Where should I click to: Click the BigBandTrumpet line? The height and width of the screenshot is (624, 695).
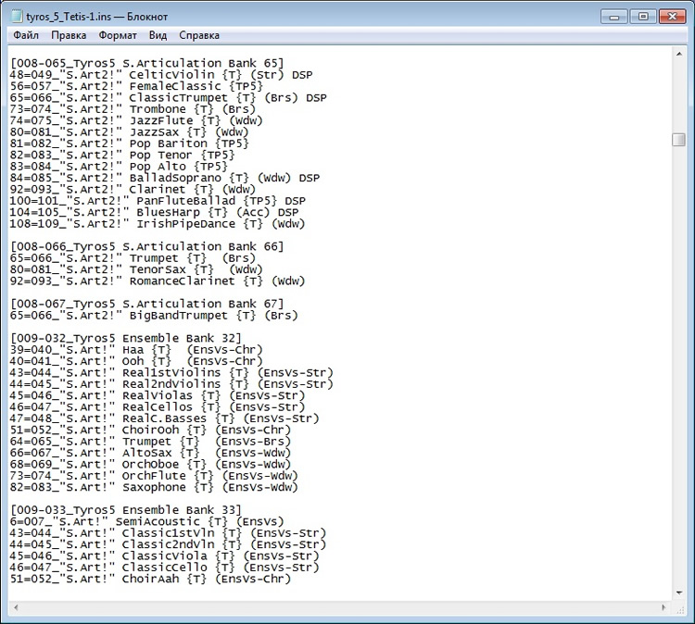[154, 316]
